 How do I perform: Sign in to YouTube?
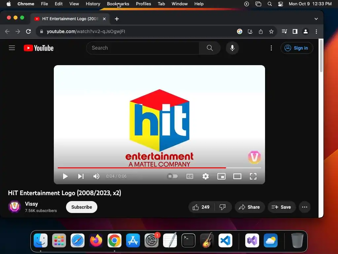(297, 48)
